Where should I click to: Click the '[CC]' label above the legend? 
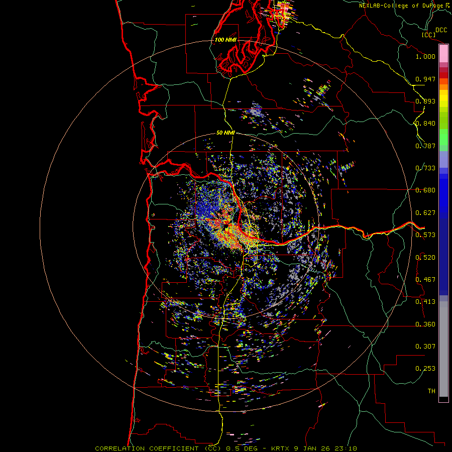point(429,35)
